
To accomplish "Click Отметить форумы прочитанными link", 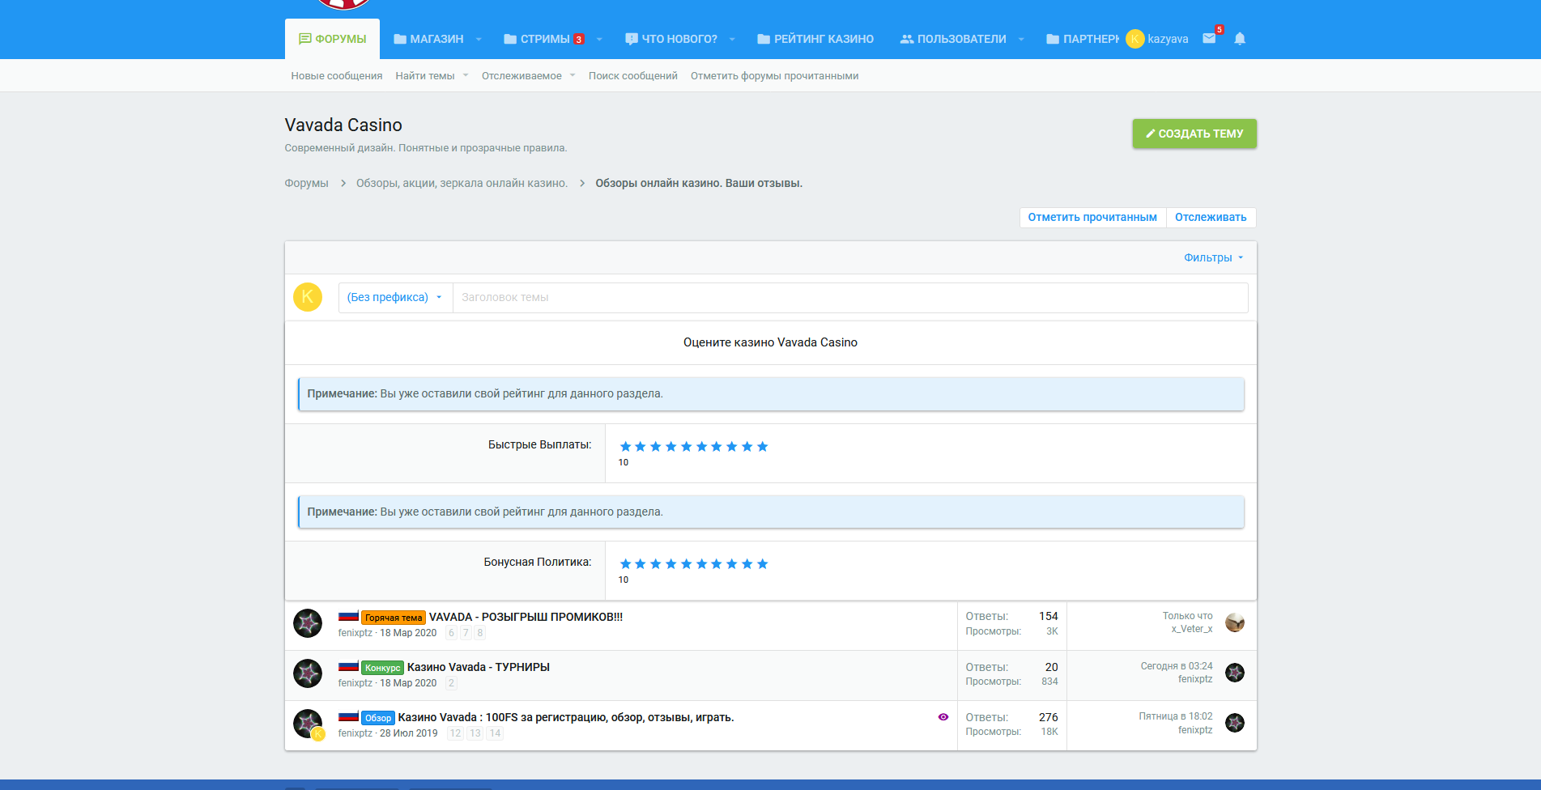I will click(x=774, y=76).
